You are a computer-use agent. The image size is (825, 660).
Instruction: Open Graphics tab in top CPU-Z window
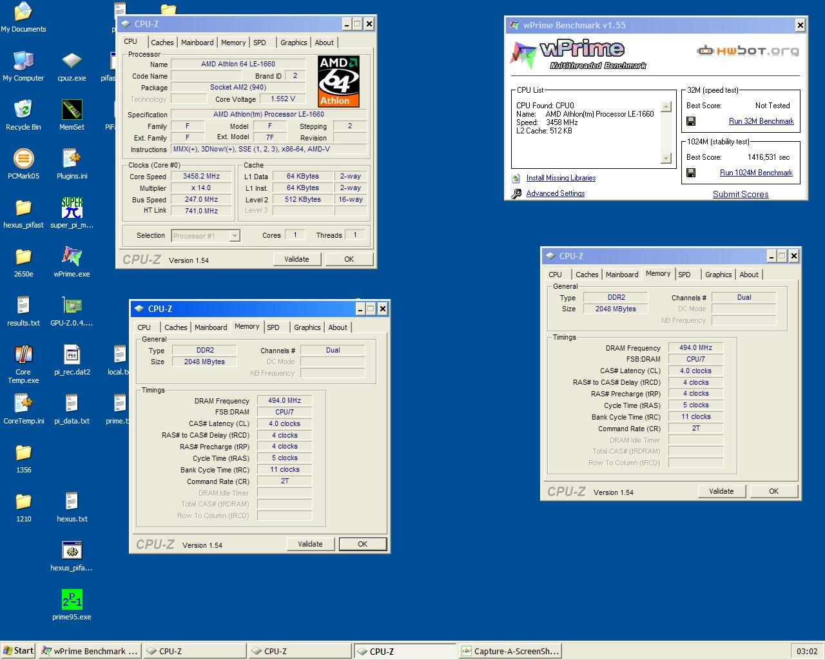[294, 43]
